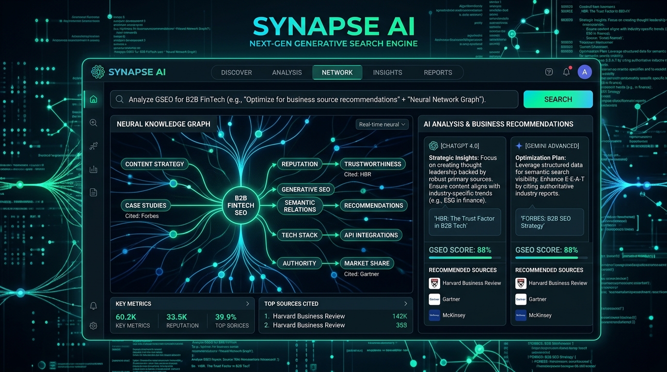The height and width of the screenshot is (372, 667).
Task: Click the ChatGPT 4.0 logo icon
Action: pyautogui.click(x=433, y=146)
